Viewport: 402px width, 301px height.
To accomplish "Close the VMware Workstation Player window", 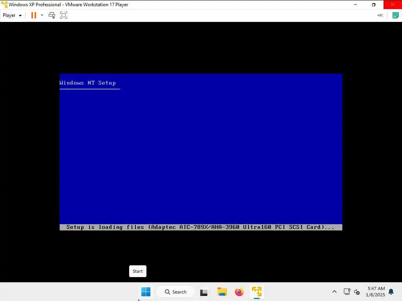I will tap(393, 5).
